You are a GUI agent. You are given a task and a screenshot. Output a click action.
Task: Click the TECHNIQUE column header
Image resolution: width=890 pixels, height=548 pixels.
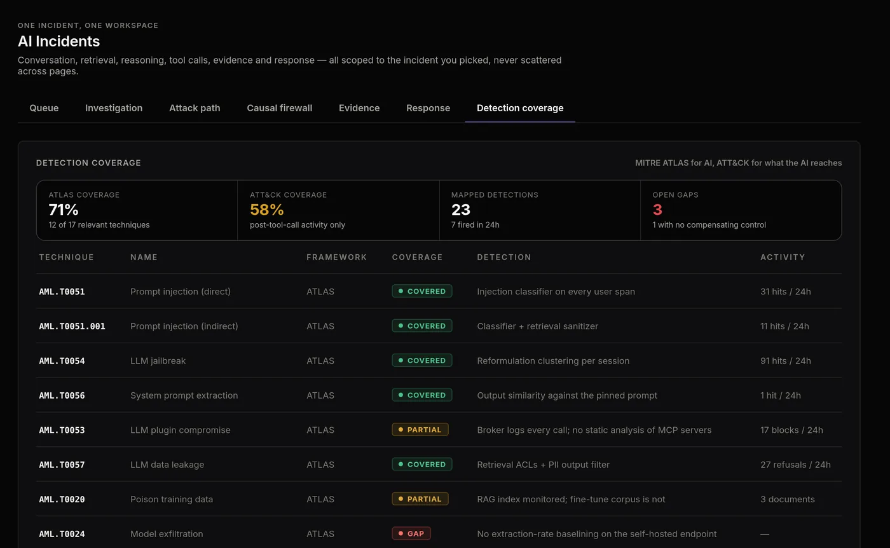[x=66, y=257]
